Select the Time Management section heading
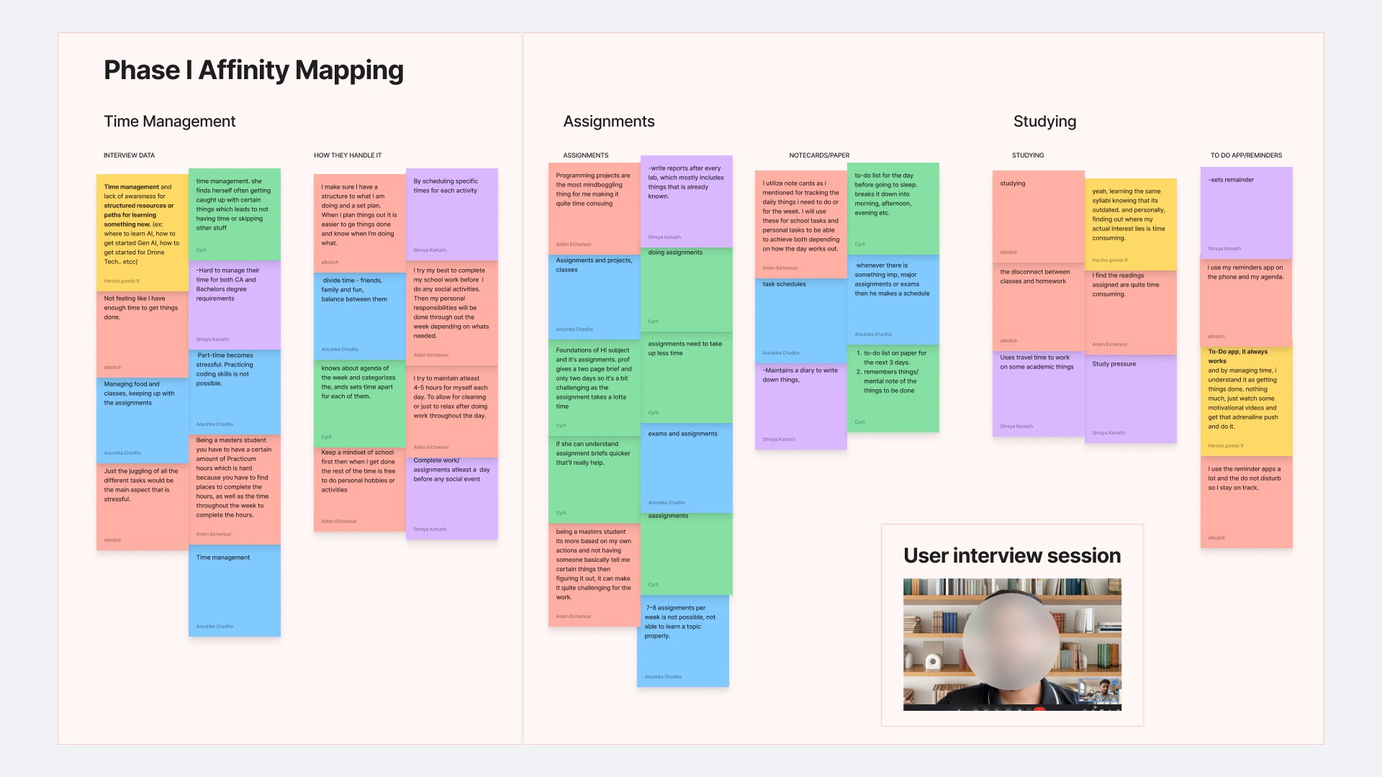1382x777 pixels. click(169, 122)
